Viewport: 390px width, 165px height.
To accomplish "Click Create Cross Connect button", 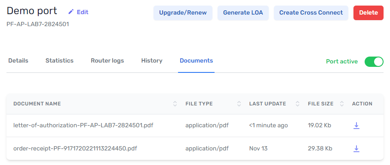I will [311, 12].
